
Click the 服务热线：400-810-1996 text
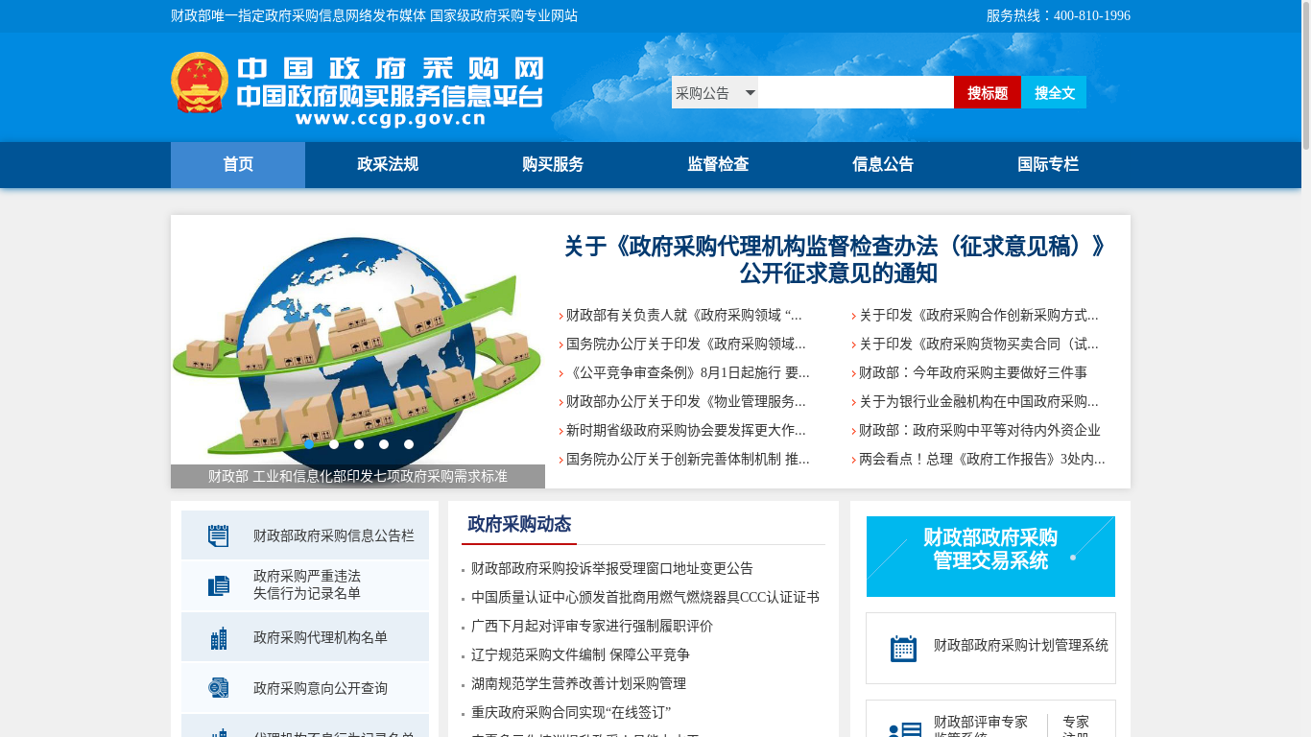[1059, 16]
